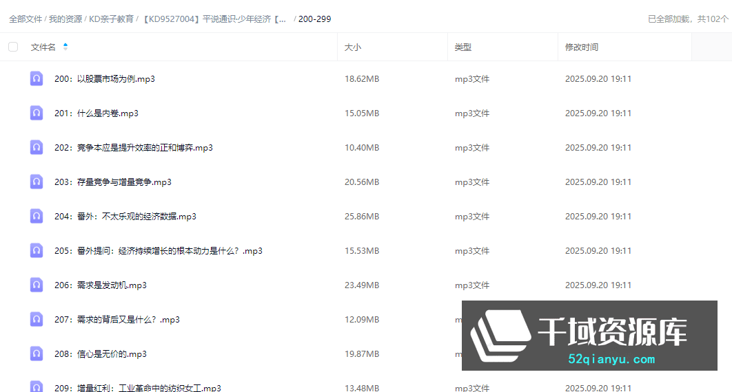Click mp3文件 type in file 200's row
The image size is (732, 392).
[x=472, y=78]
